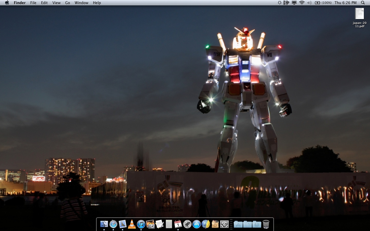
Task: Launch Calculator from the Dock
Action: coord(169,224)
